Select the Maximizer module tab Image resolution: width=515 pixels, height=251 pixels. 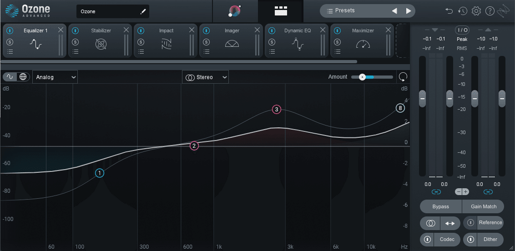pyautogui.click(x=363, y=41)
